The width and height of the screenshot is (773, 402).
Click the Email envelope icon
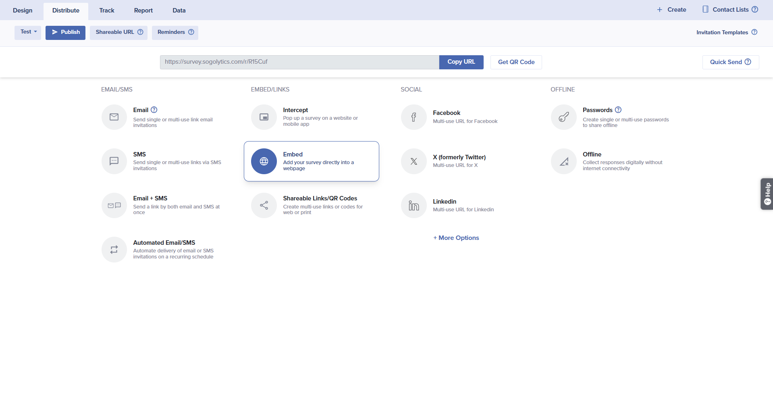coord(114,117)
